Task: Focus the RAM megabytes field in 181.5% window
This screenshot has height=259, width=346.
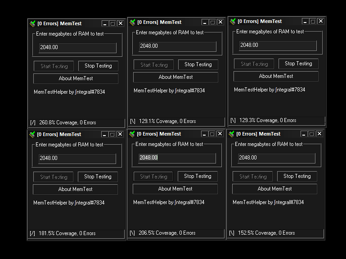Action: 77,158
